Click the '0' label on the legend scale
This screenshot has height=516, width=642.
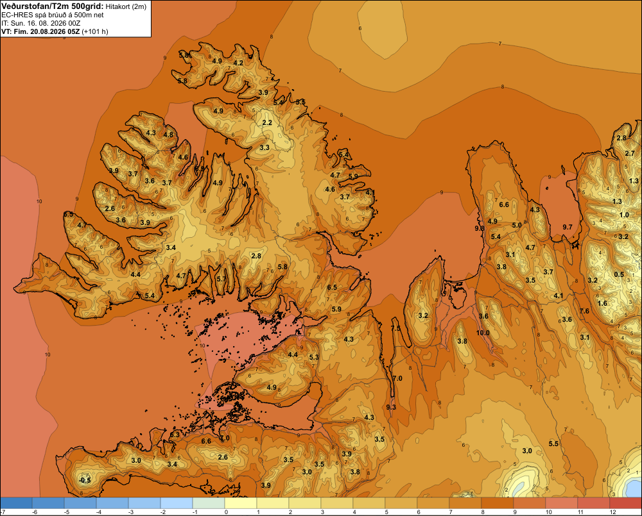[x=227, y=512]
